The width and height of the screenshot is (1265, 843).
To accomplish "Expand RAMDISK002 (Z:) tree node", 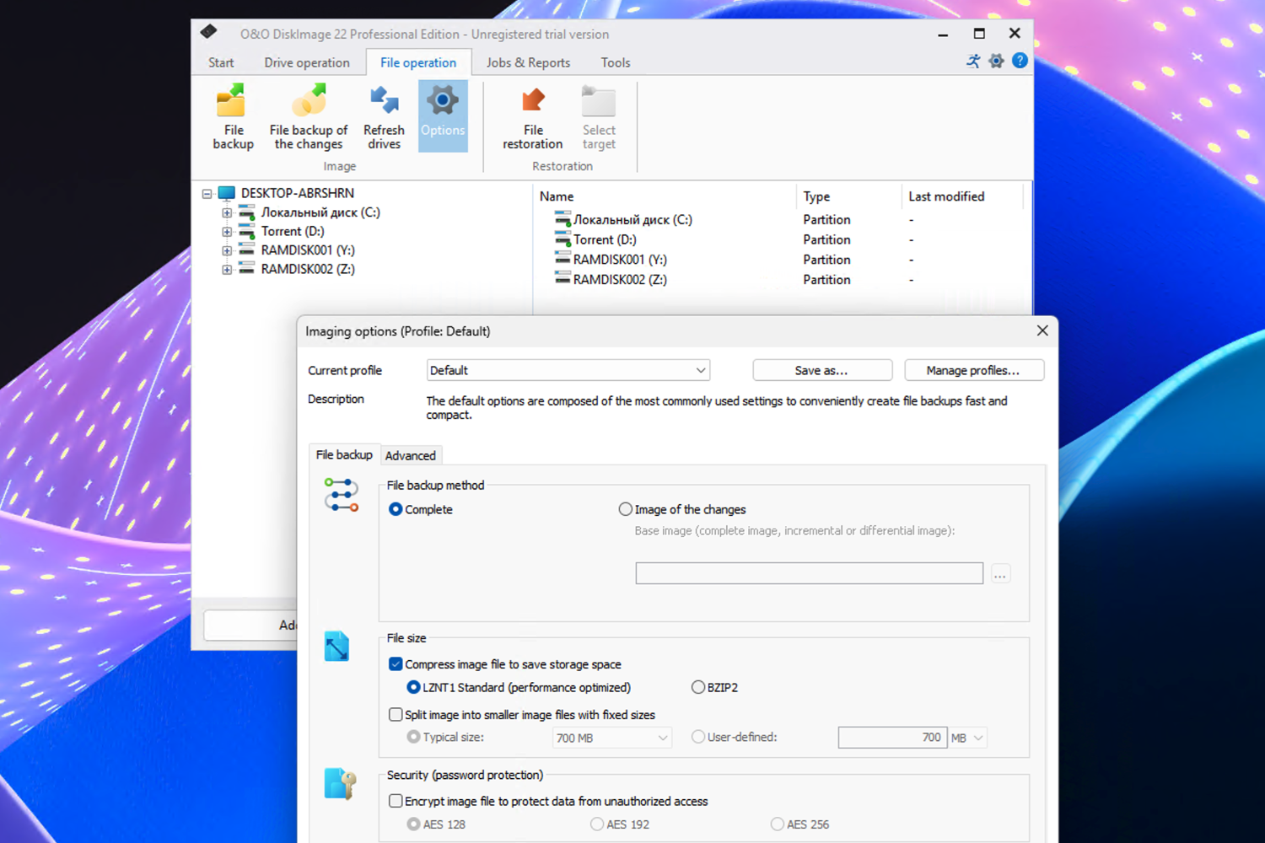I will click(x=227, y=270).
